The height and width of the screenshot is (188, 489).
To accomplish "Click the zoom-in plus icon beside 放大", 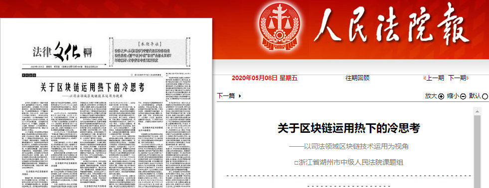I will [441, 96].
